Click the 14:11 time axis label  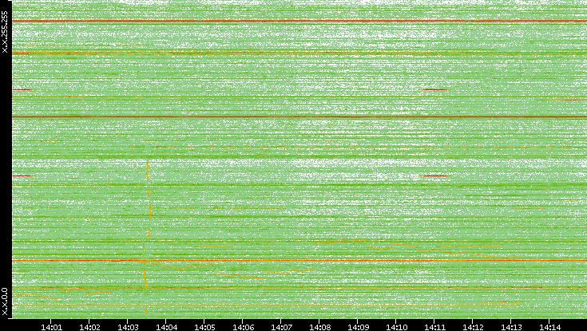coord(434,327)
